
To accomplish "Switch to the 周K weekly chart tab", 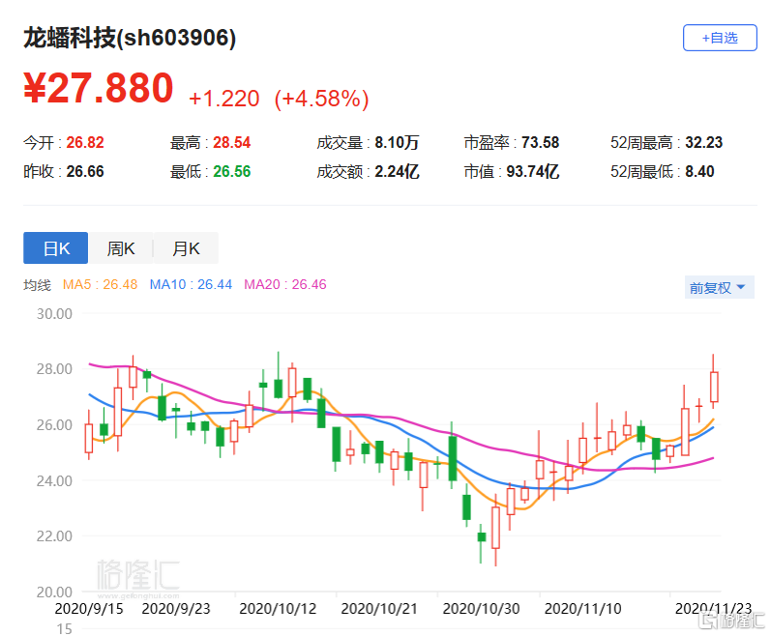I will click(x=121, y=248).
